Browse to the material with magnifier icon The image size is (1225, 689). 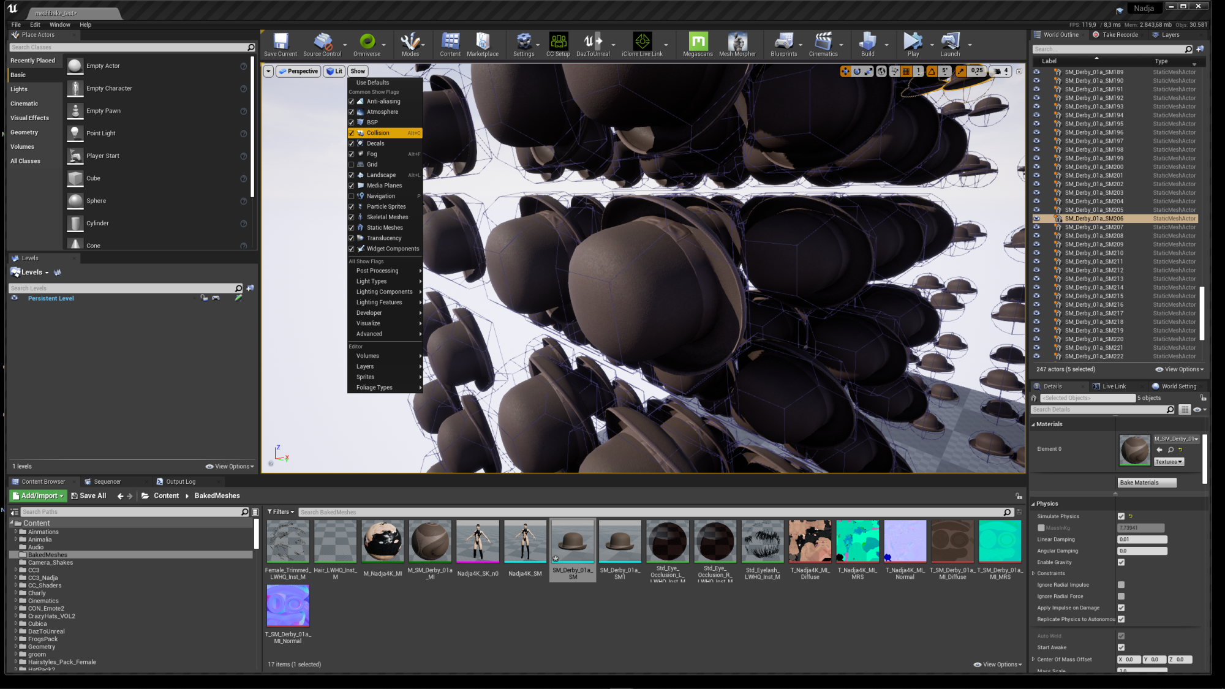(x=1170, y=450)
